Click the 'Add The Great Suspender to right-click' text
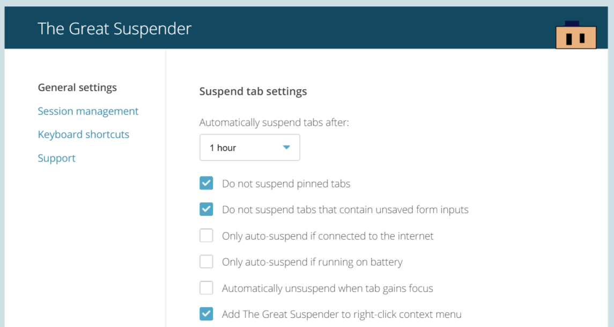Viewport: 614px width, 327px height. point(342,314)
